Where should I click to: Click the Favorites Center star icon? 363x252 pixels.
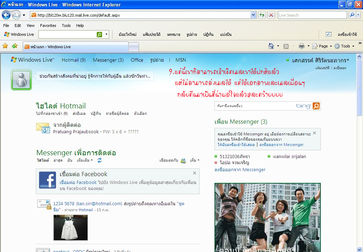[5, 46]
